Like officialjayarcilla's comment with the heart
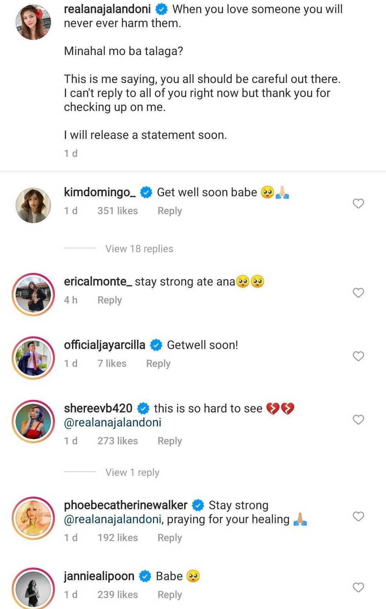The image size is (386, 609). 358,356
